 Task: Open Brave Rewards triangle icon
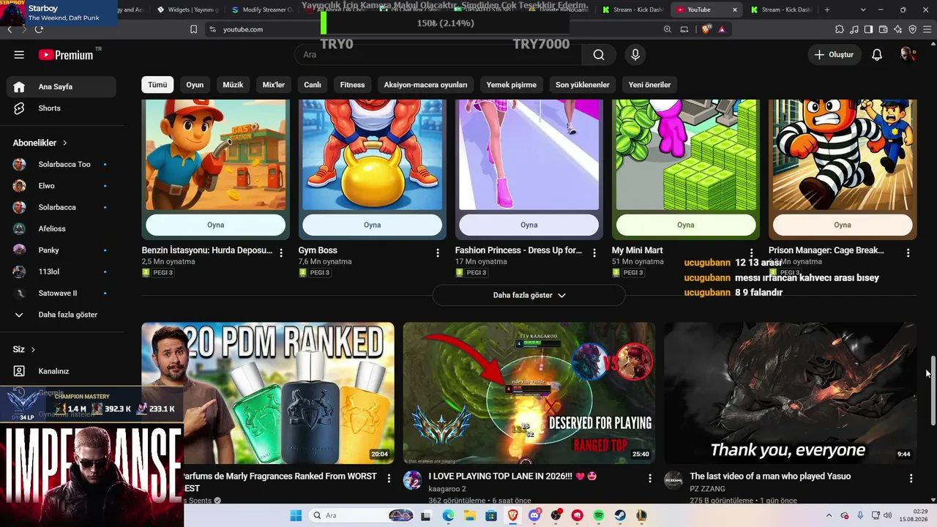722,29
